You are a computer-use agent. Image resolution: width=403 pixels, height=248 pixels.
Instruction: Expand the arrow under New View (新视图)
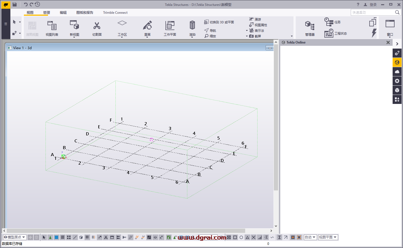[x=74, y=37]
